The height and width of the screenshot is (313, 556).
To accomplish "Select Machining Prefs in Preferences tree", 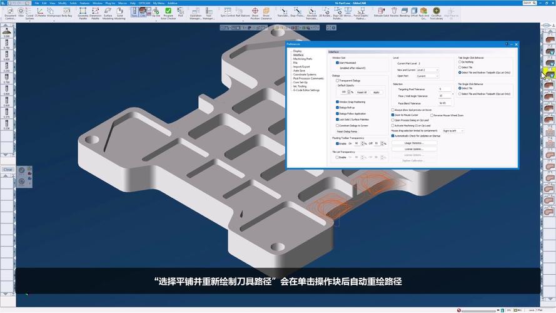I will (303, 59).
